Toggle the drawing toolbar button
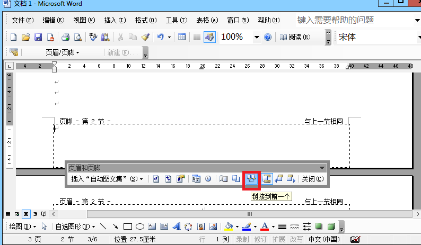The width and height of the screenshot is (421, 245). [x=209, y=37]
